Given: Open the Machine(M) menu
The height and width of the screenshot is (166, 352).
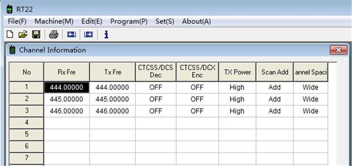Looking at the screenshot, I should point(54,22).
